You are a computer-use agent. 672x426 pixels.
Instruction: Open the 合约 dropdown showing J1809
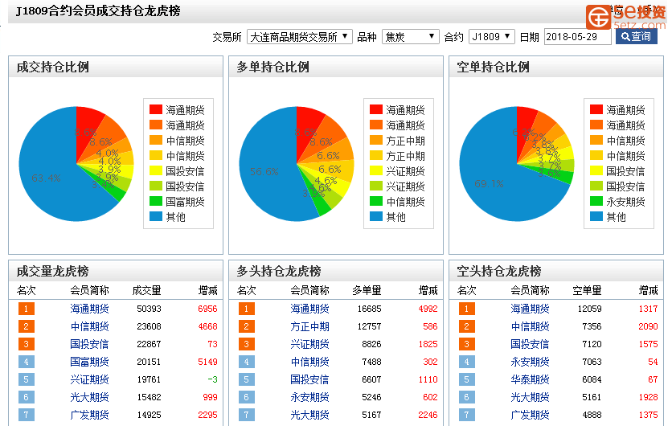(492, 37)
